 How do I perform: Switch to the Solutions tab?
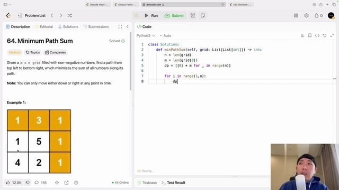(68, 27)
